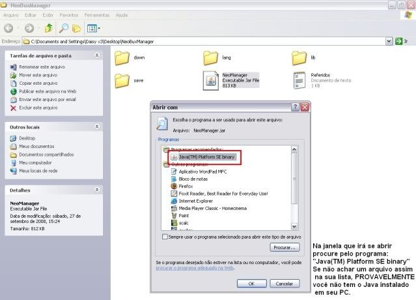Open the Exibir menu
This screenshot has width=416, height=300.
point(48,15)
